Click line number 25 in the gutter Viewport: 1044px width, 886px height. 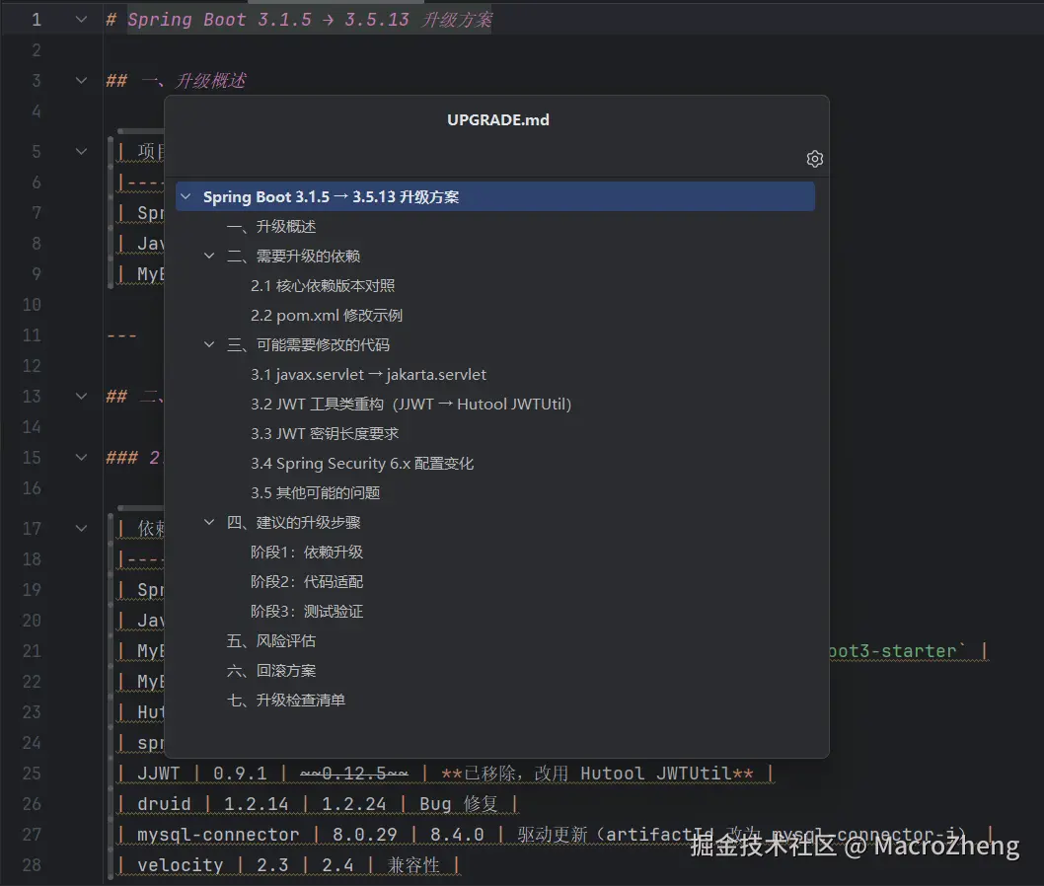pyautogui.click(x=32, y=773)
